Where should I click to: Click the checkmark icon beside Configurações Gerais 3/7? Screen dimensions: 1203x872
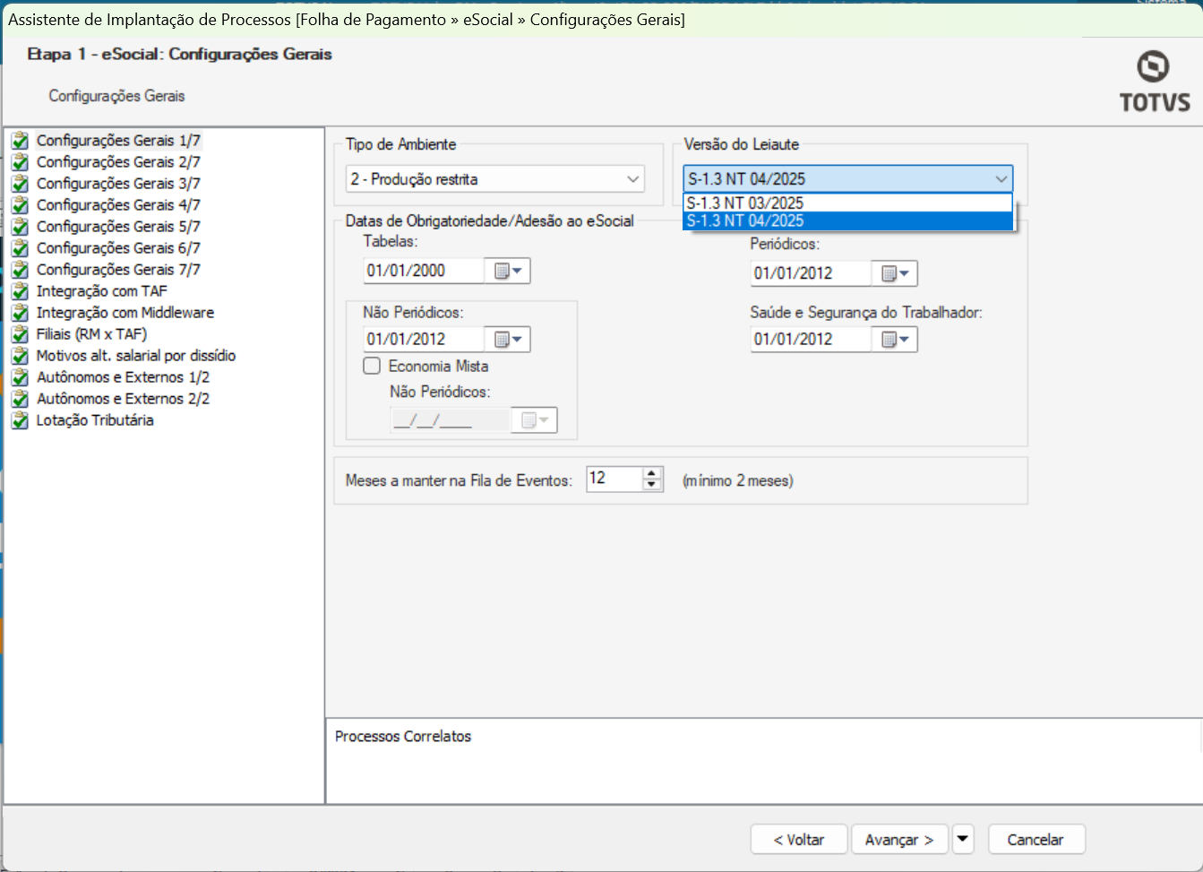pos(20,184)
